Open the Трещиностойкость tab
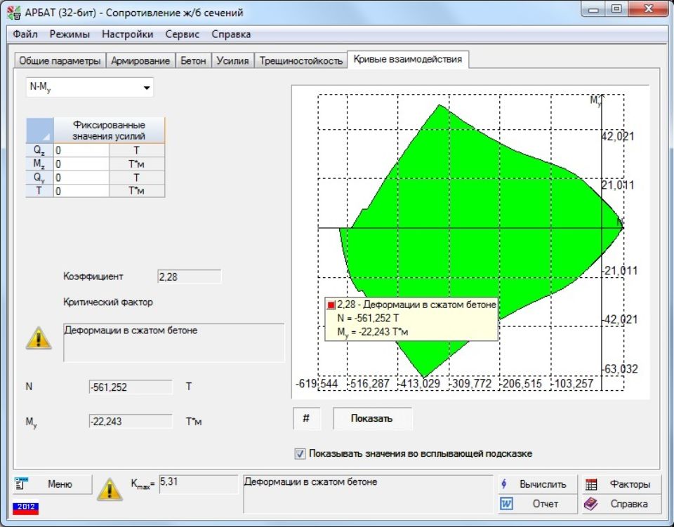This screenshot has height=527, width=674. click(x=301, y=61)
